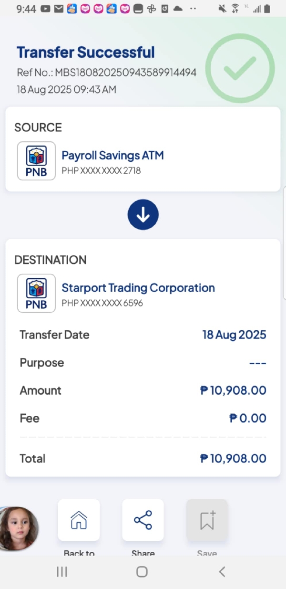286x589 pixels.
Task: Tap the Transfer Successful heading
Action: (86, 52)
